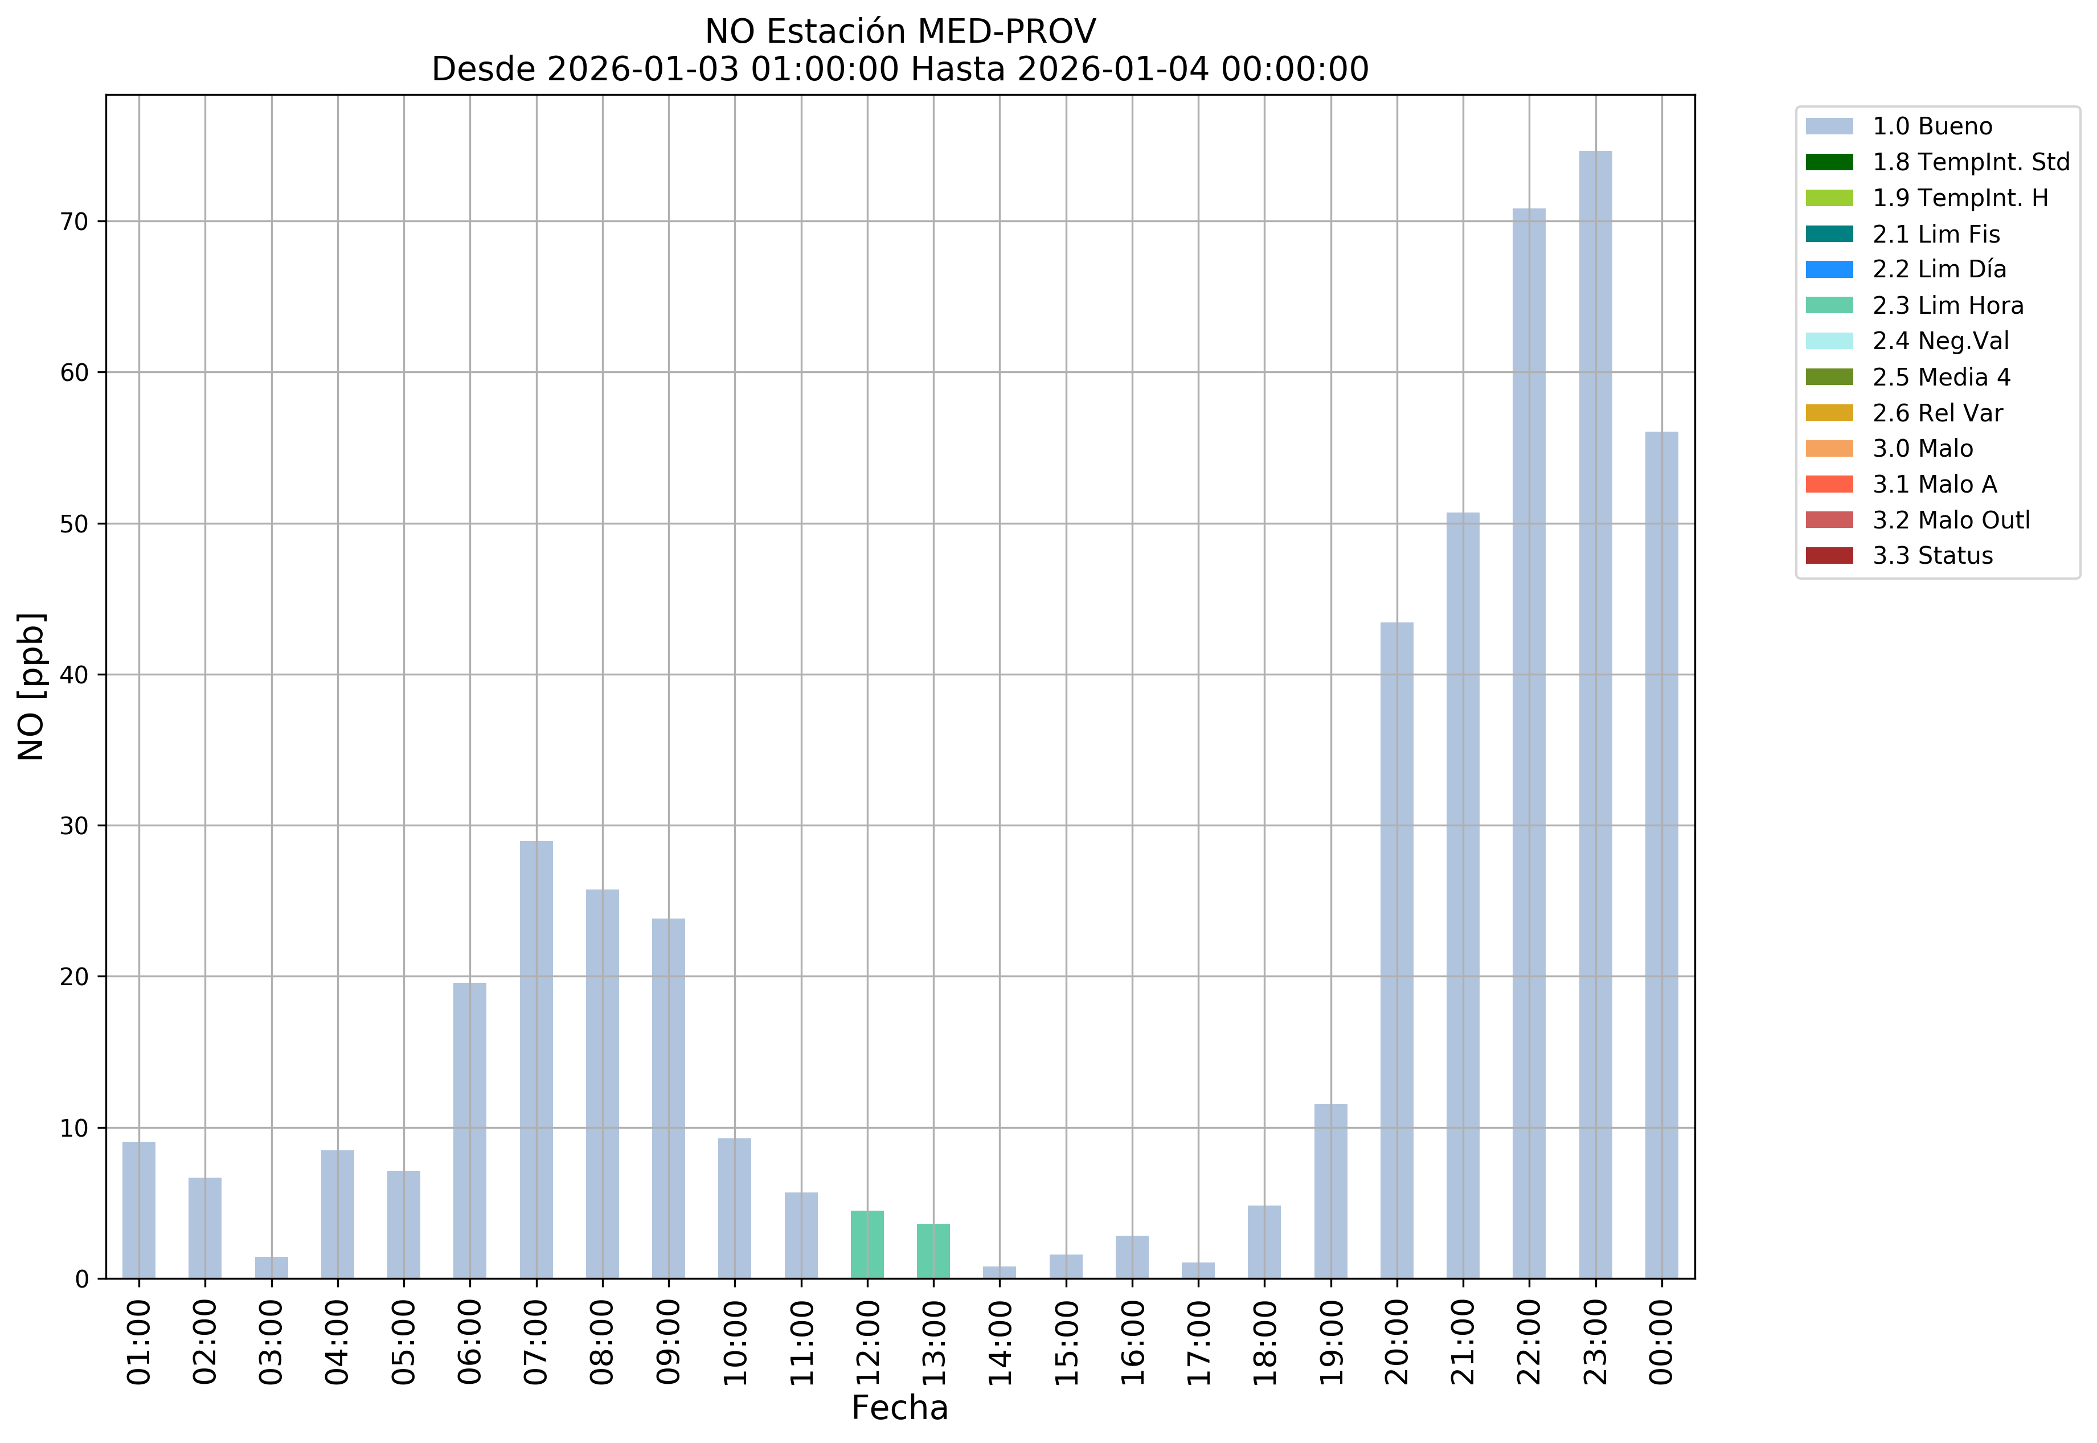Click the 00:00 x-axis tick label
The width and height of the screenshot is (2097, 1443).
point(1661,1342)
